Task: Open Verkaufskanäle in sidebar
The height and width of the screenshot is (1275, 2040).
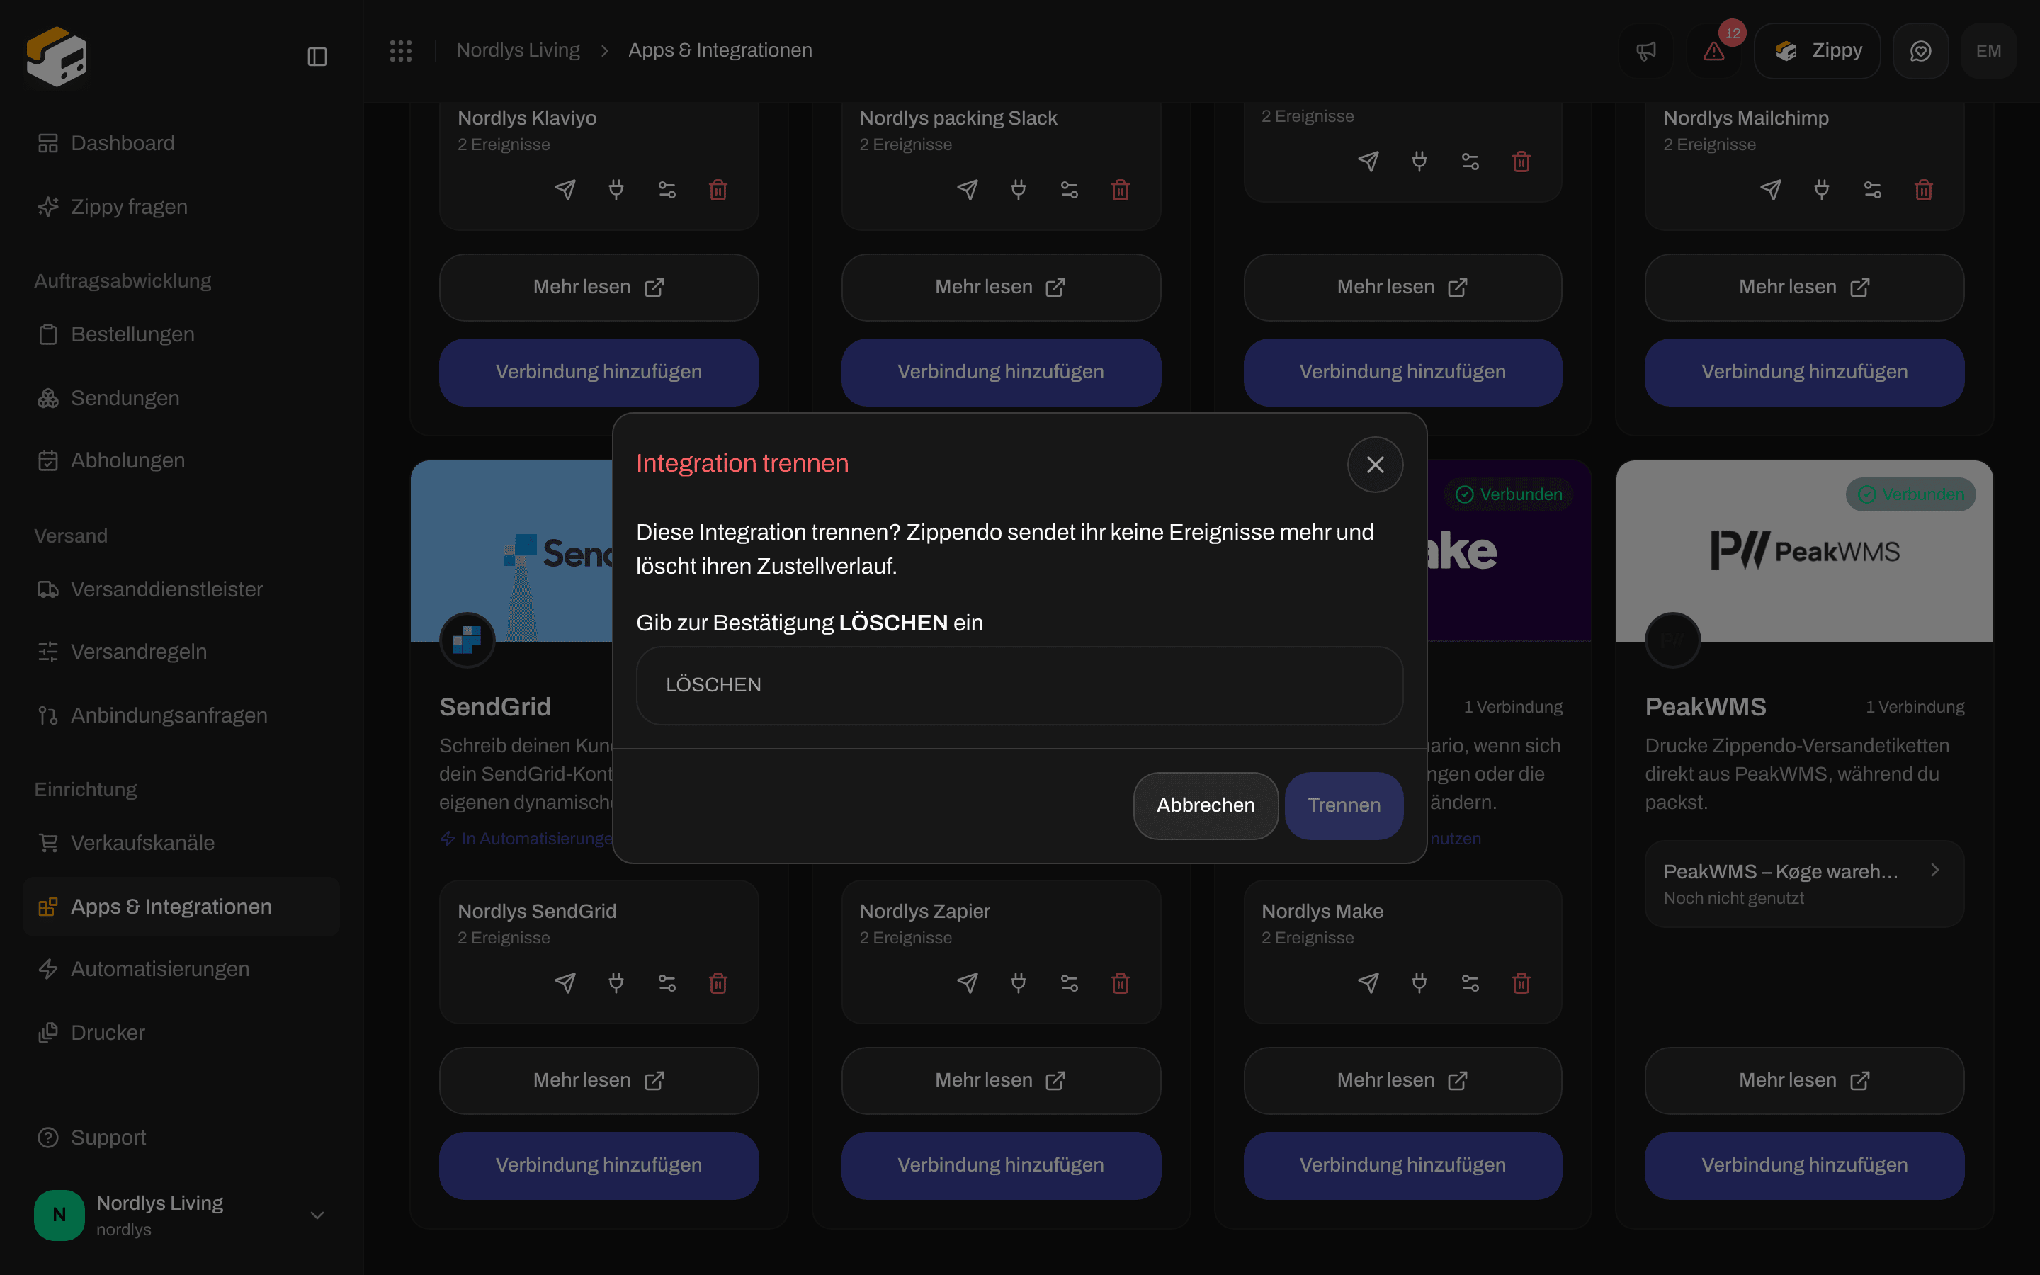Action: [x=181, y=842]
